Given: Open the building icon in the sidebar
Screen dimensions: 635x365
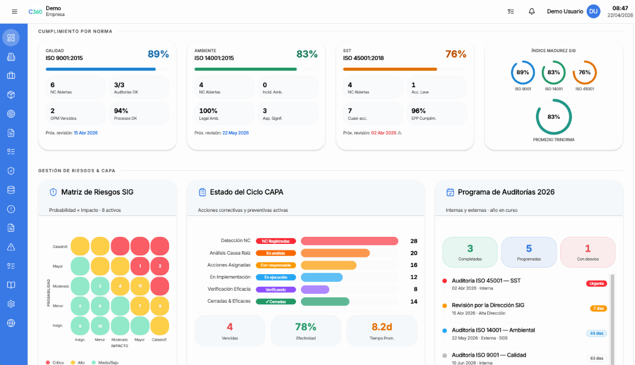Looking at the screenshot, I should click(11, 57).
